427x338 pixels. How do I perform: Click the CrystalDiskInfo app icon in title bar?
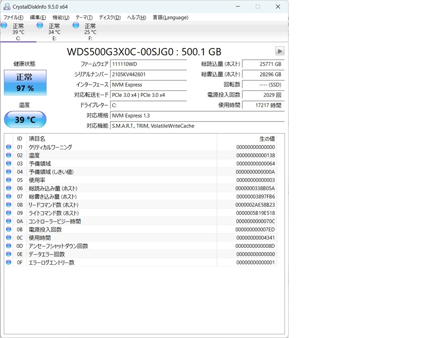(x=7, y=7)
